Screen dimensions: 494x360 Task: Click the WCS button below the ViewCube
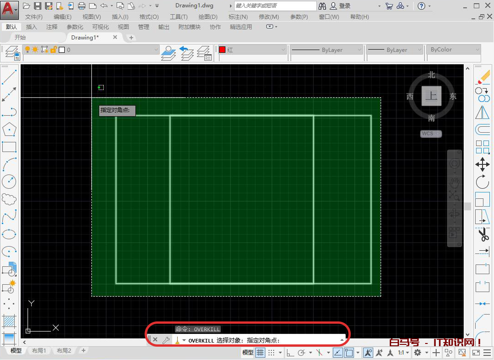tap(430, 133)
